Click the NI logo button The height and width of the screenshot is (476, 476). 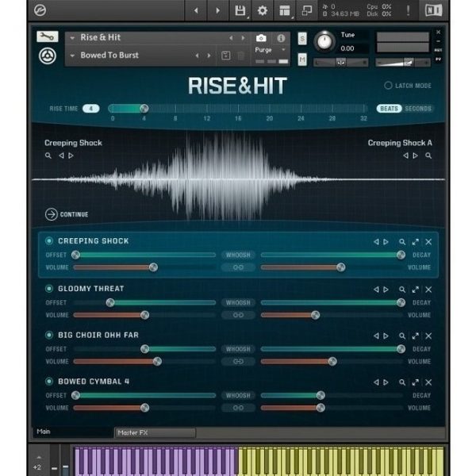click(x=433, y=10)
